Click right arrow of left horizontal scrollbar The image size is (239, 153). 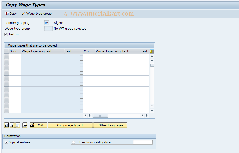click(x=90, y=116)
